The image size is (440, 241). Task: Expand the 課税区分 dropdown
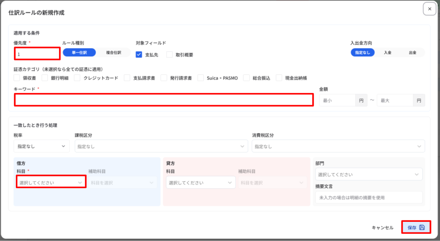click(162, 146)
